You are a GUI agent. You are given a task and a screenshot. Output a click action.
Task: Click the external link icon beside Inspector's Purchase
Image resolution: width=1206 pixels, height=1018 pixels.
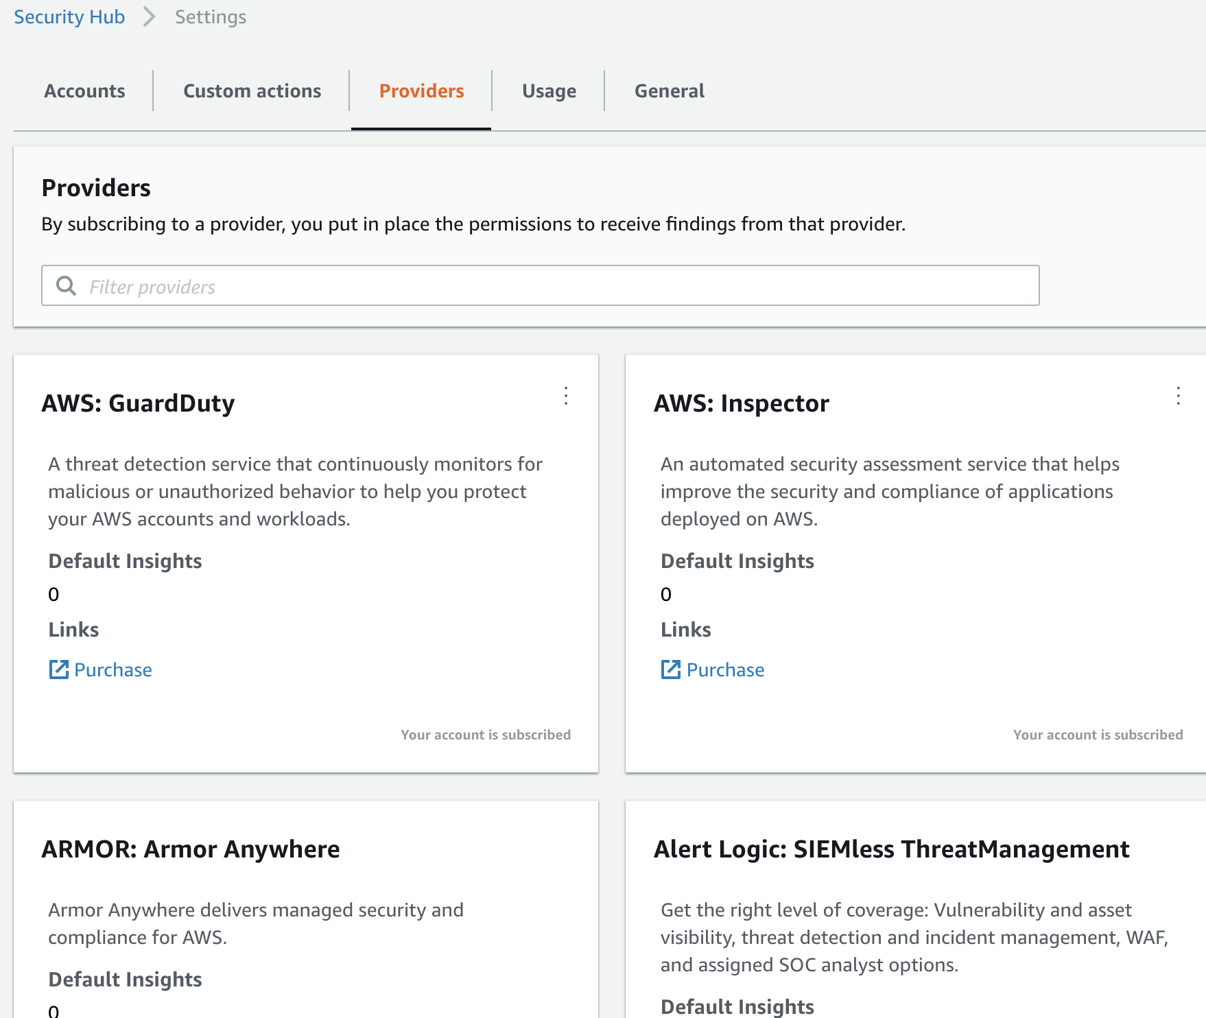pos(670,670)
